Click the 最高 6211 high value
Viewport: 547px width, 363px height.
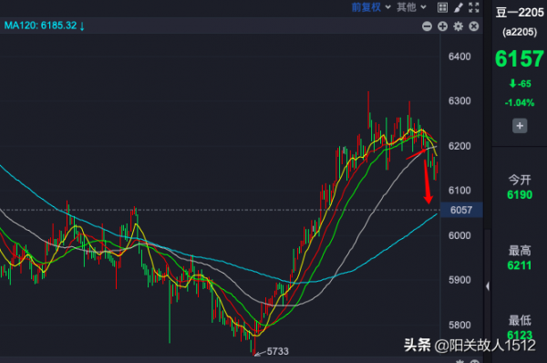(520, 265)
